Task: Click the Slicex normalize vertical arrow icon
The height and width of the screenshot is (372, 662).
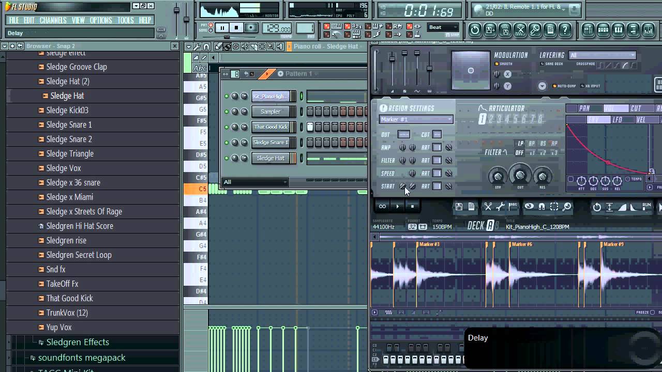Action: (609, 207)
